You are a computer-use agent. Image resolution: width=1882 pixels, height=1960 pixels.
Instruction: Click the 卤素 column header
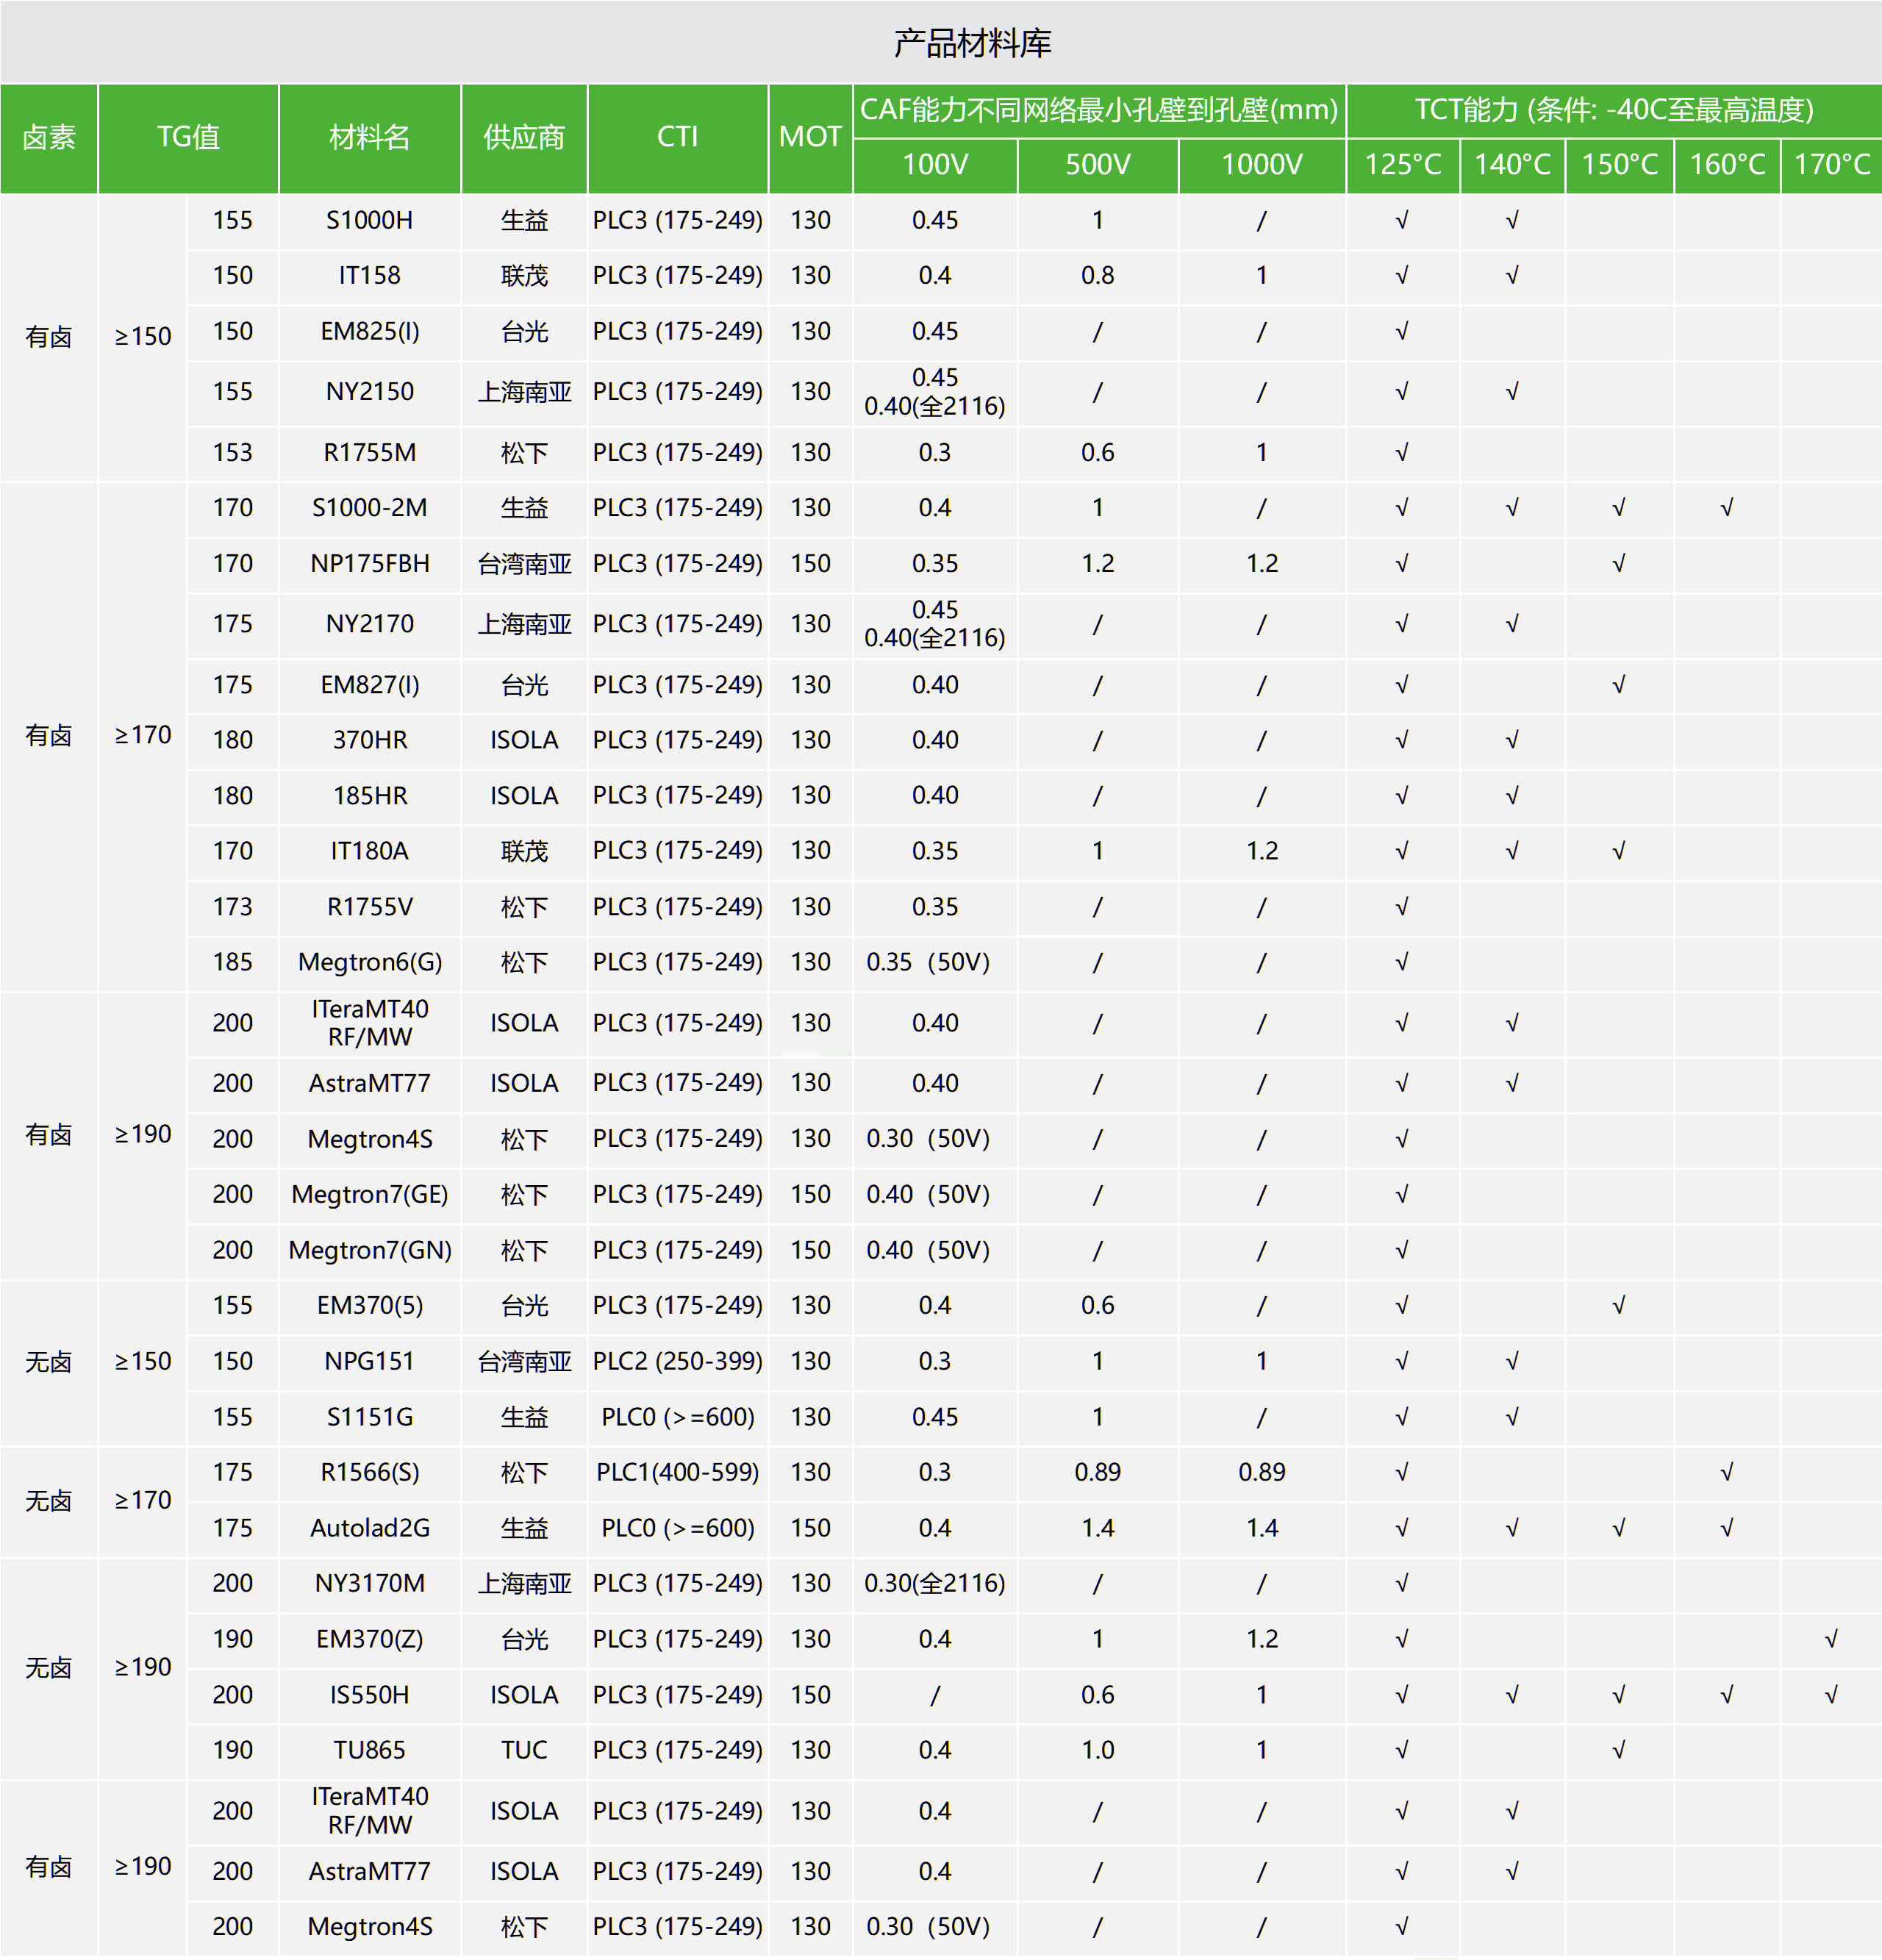(x=49, y=137)
